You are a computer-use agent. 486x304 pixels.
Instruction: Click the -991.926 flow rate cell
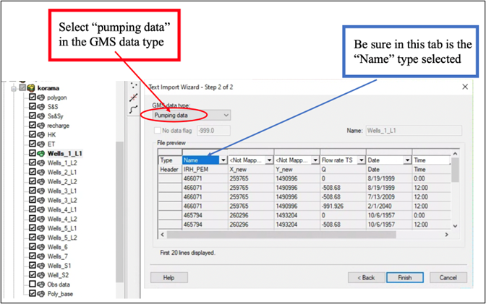343,207
